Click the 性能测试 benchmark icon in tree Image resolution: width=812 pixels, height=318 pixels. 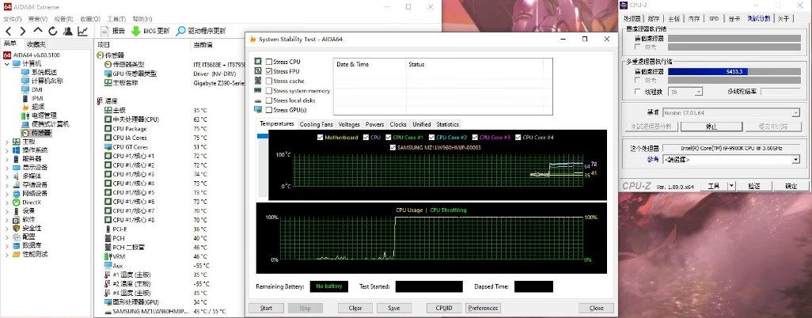[x=17, y=254]
